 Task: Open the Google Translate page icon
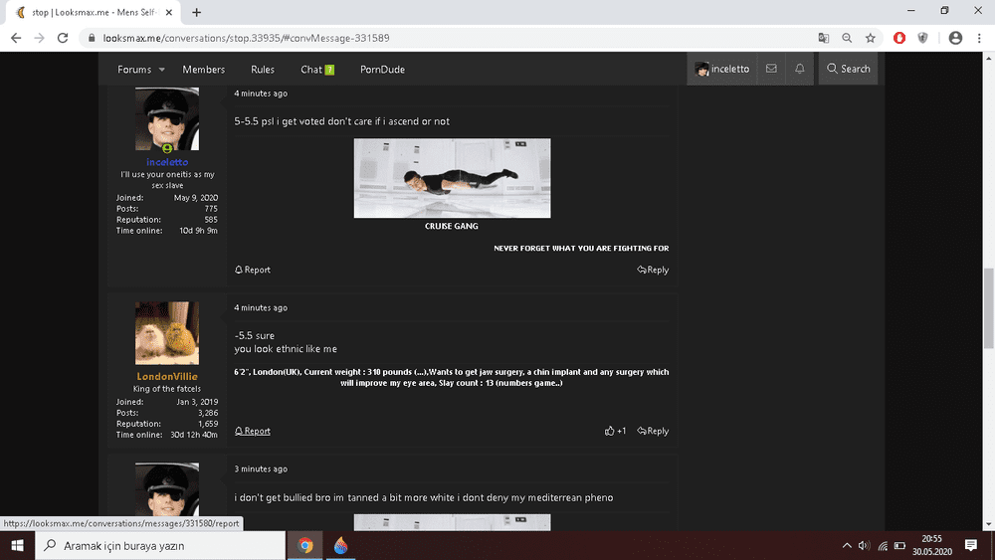pos(824,38)
